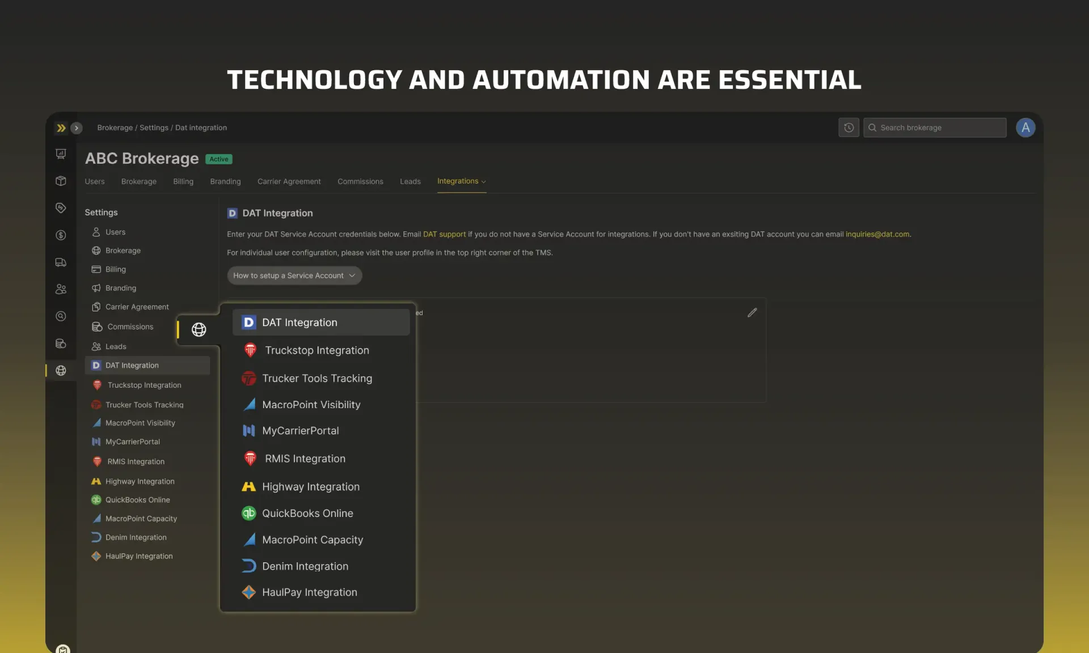Open the truck icon in left rail
Viewport: 1089px width, 653px height.
pos(61,262)
